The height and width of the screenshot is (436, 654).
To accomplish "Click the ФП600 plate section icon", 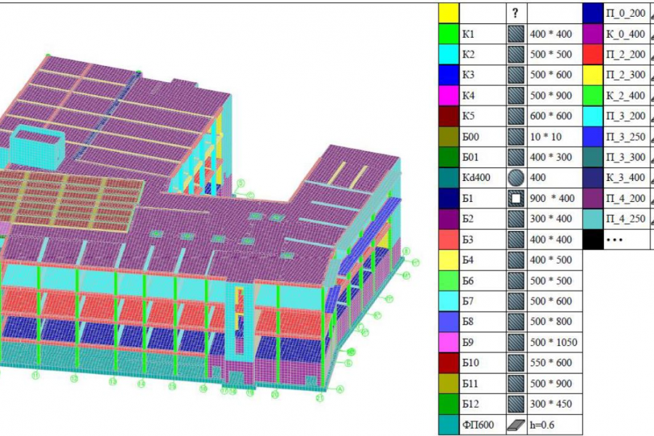I will click(x=516, y=424).
